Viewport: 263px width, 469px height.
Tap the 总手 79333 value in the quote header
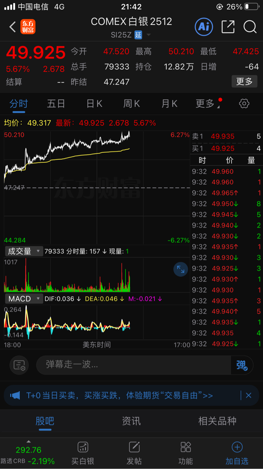coord(117,67)
